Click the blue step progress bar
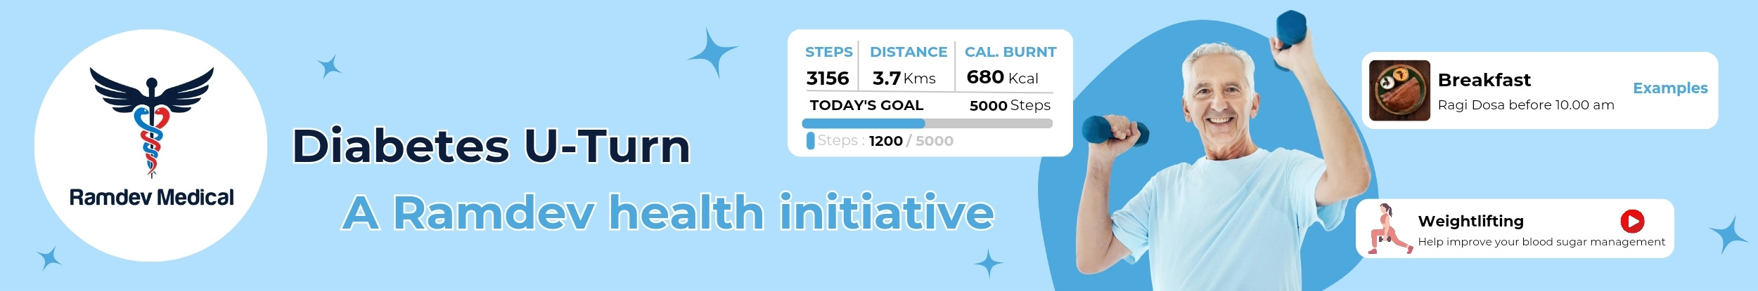 (x=926, y=123)
